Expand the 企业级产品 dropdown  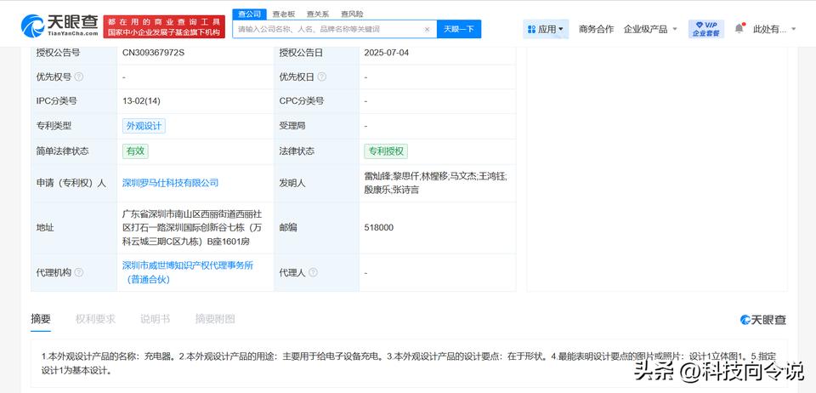pos(650,29)
